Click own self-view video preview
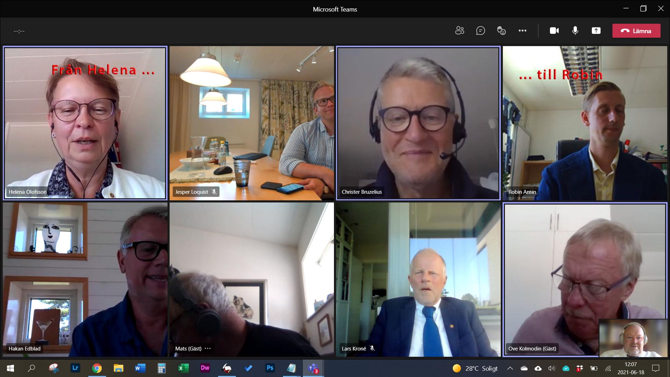Screen dimensions: 670x377 tap(633, 338)
